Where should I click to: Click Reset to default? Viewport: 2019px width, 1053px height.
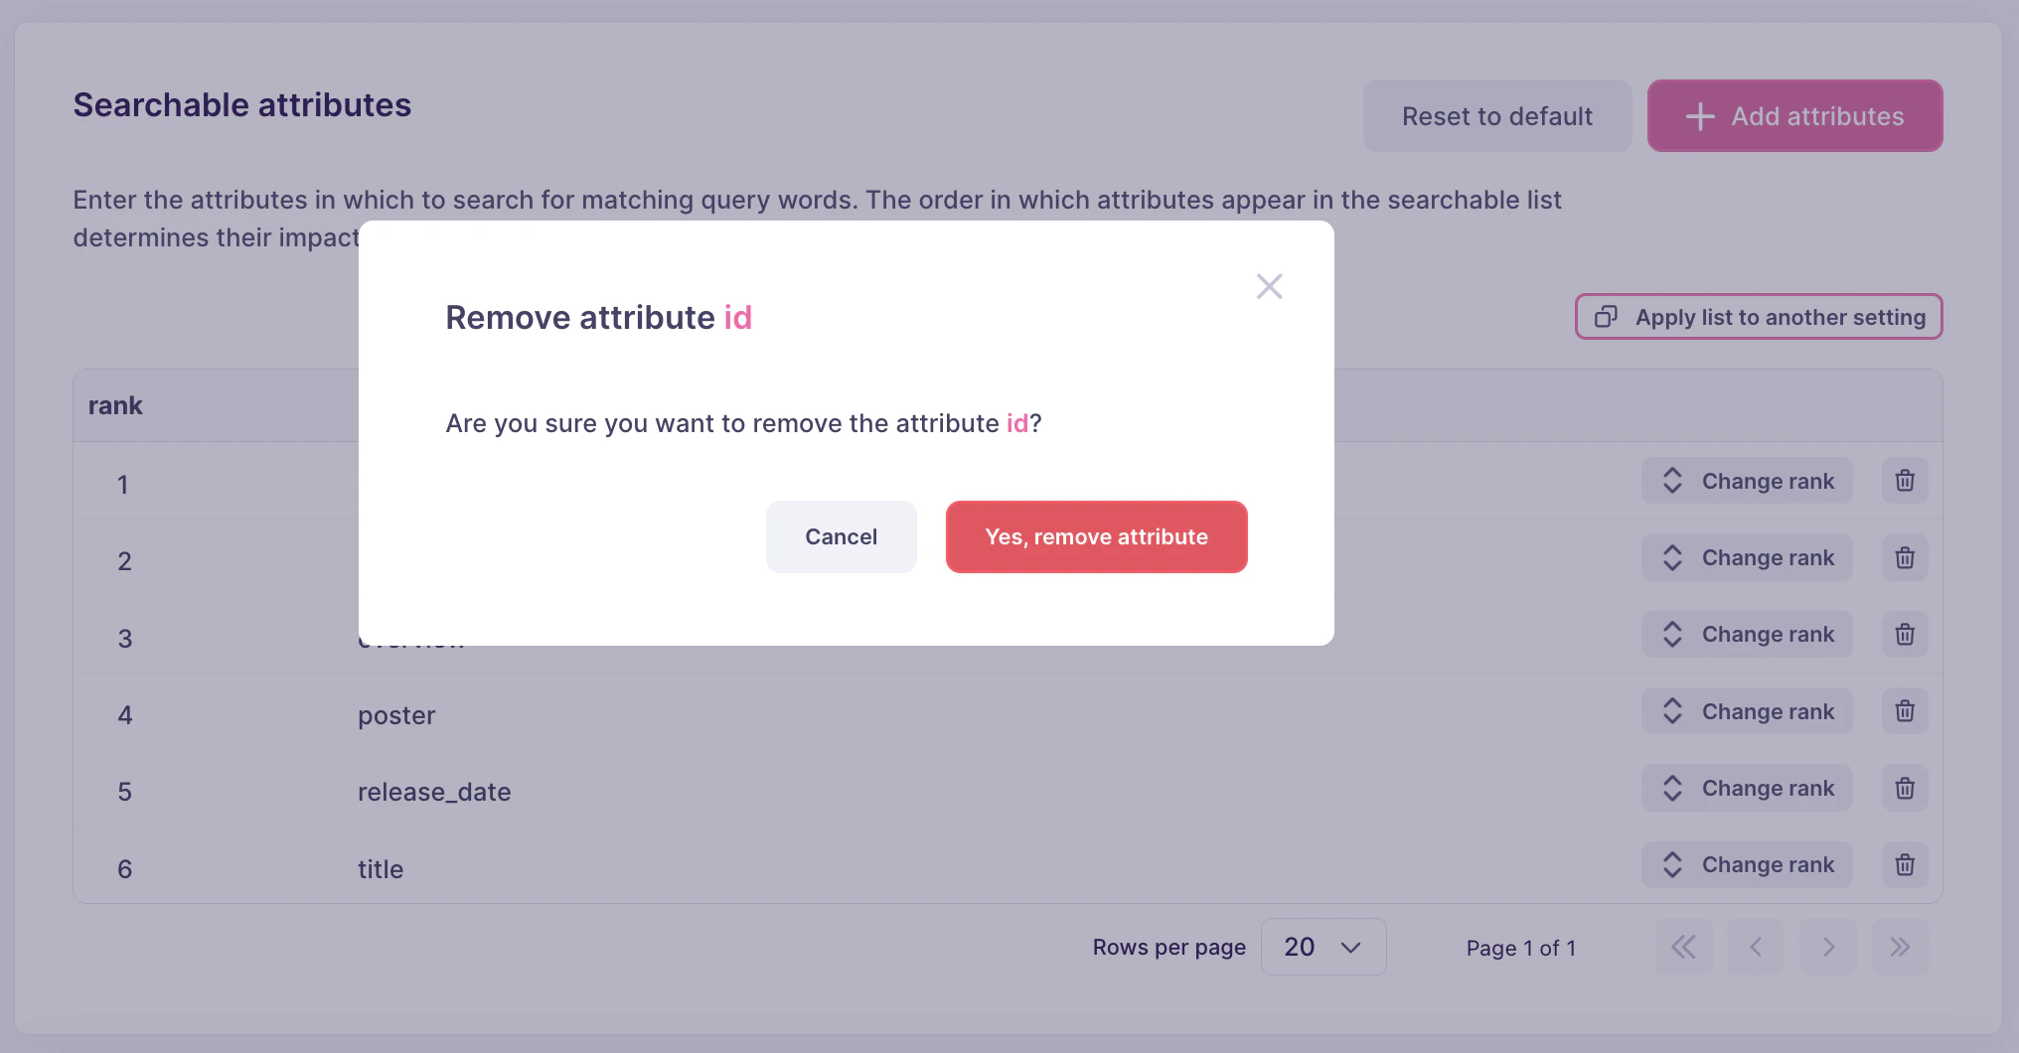point(1496,115)
